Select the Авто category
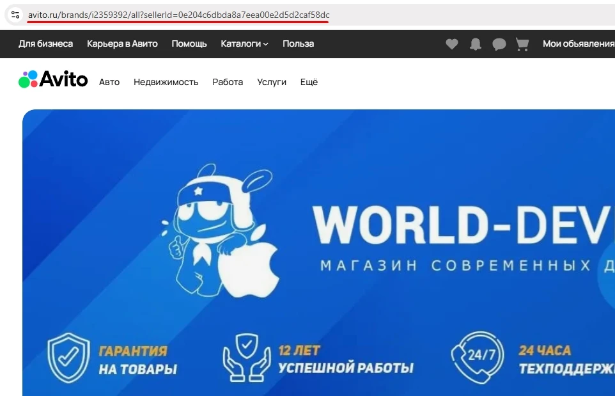Viewport: 615px width, 396px height. coord(109,82)
